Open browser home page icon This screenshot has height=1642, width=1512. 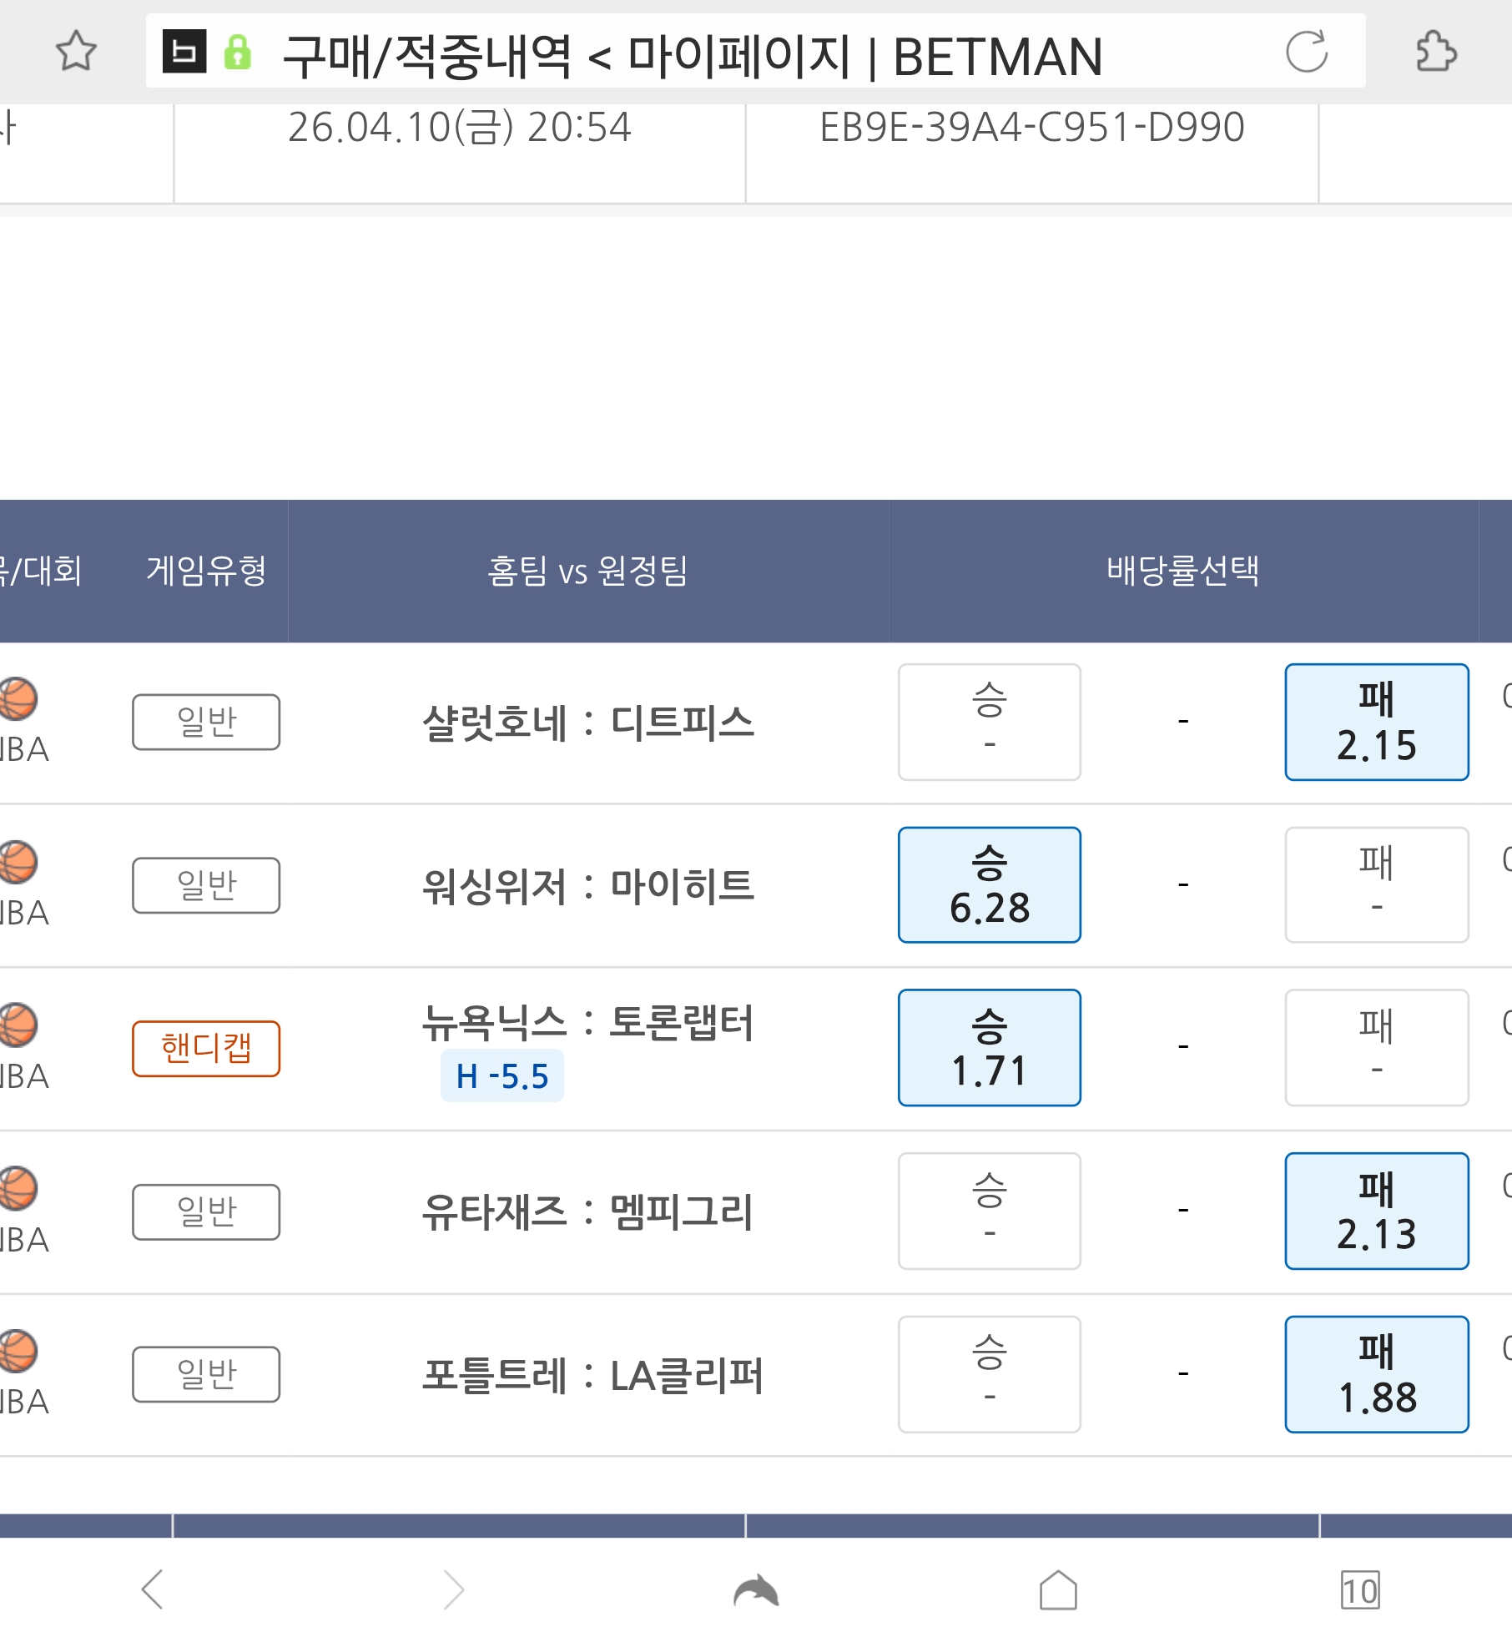coord(1058,1589)
